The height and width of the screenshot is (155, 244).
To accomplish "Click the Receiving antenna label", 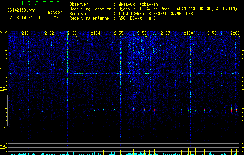I will [x=89, y=18].
